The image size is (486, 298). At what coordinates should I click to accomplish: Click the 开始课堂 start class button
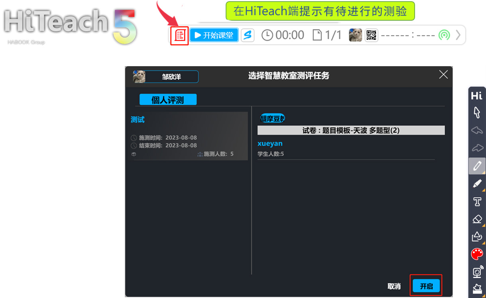(214, 35)
